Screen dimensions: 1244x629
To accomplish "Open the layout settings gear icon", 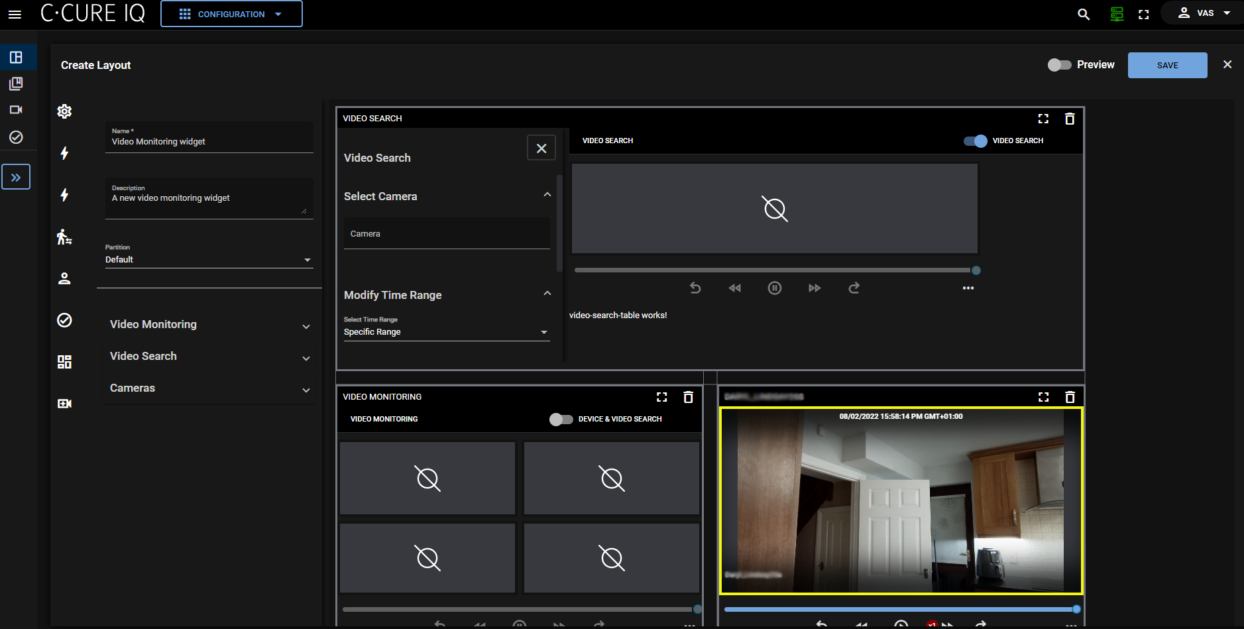I will [64, 111].
